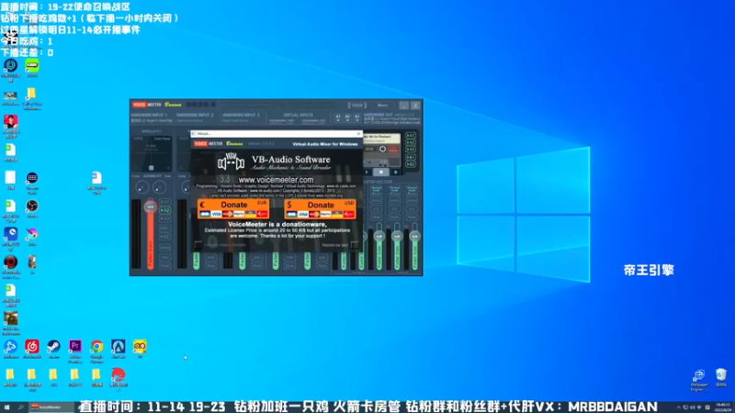Click the USD Donate button
This screenshot has width=735, height=413.
click(x=320, y=209)
